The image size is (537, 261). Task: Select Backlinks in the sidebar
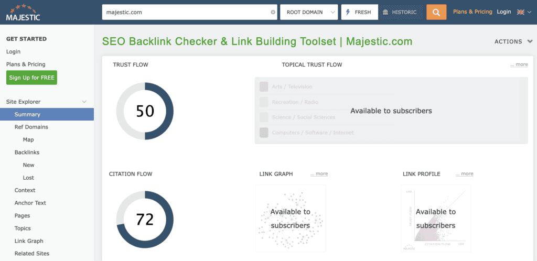27,152
